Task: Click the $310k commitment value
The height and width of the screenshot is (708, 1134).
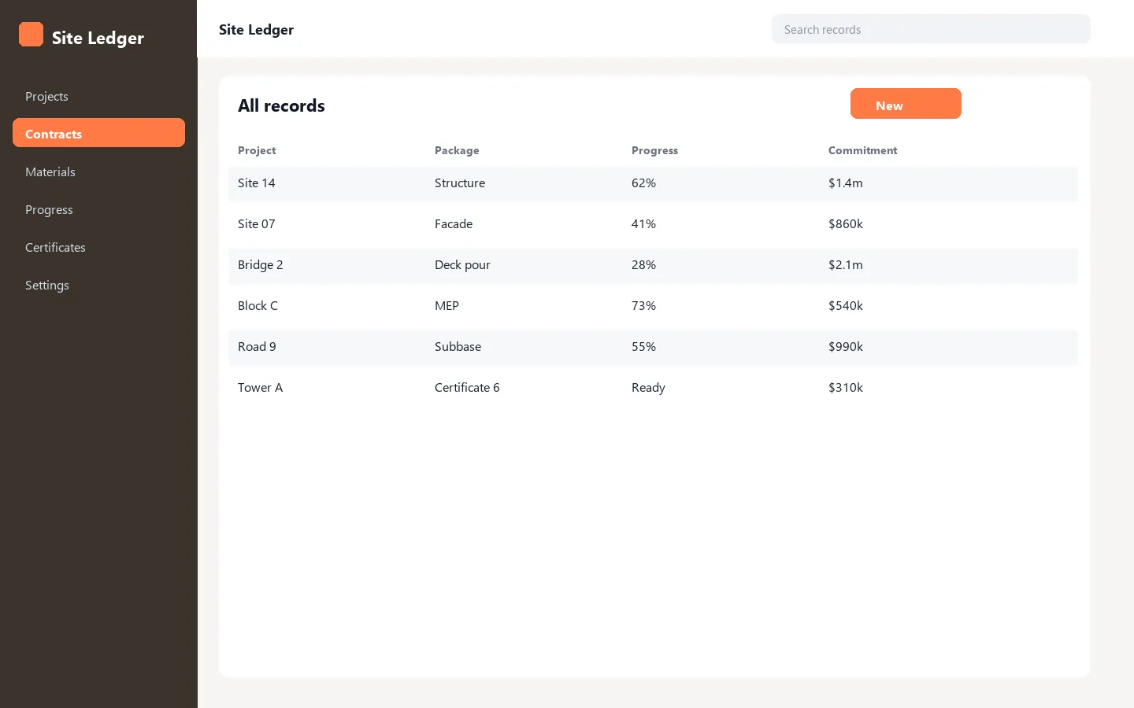Action: click(x=846, y=387)
